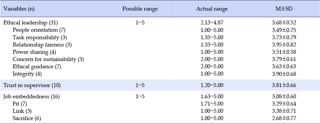Select the 'Link (3)' row label
The width and height of the screenshot is (320, 124).
[x=22, y=111]
